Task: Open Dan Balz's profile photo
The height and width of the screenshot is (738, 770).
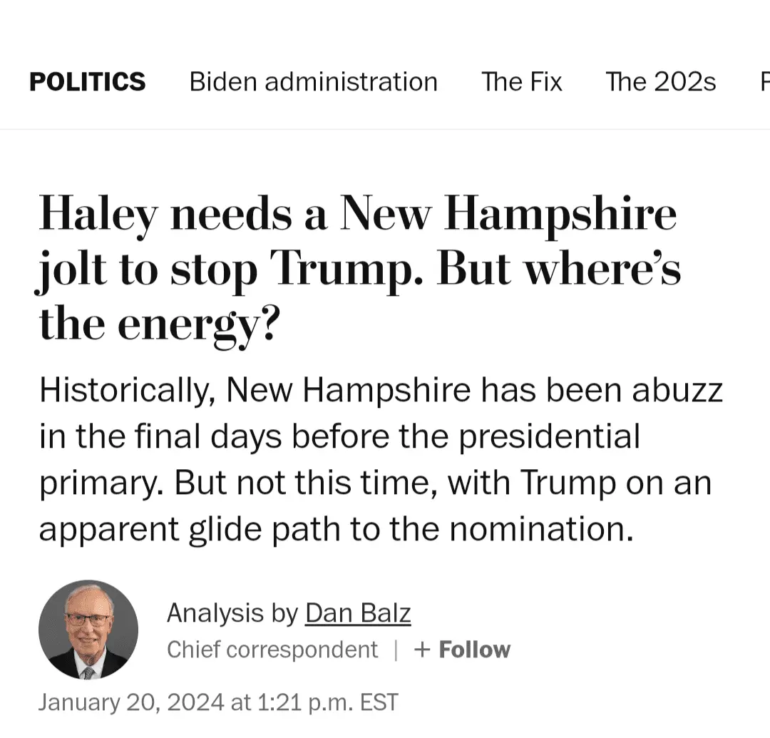Action: pyautogui.click(x=88, y=630)
